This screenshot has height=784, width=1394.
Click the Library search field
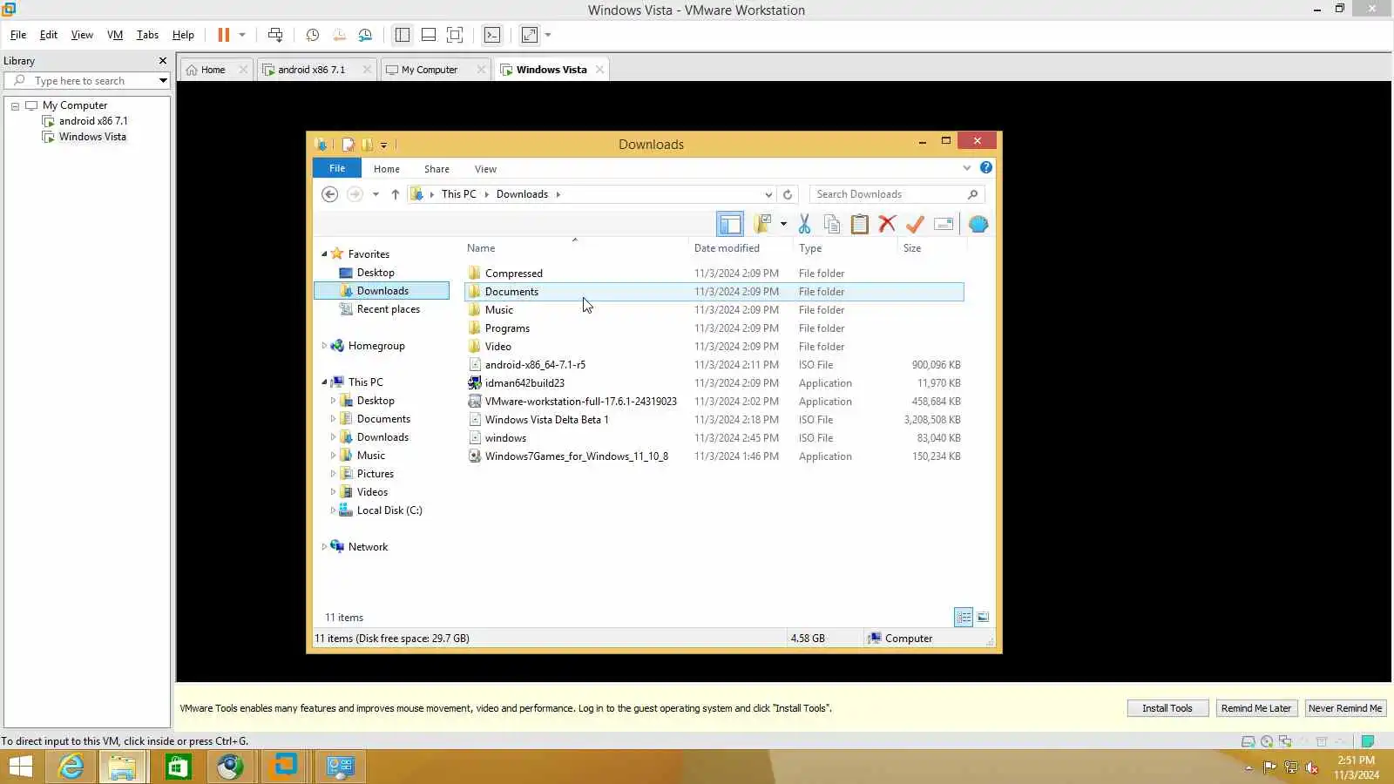[87, 81]
